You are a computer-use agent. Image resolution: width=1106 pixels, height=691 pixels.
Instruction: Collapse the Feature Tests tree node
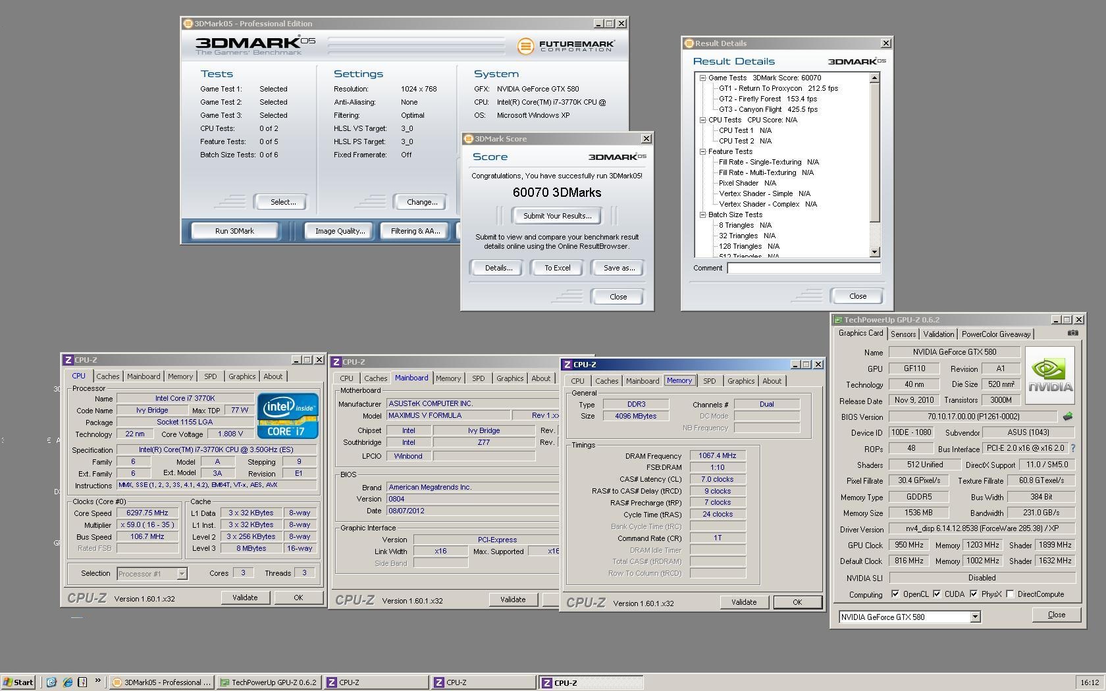702,151
